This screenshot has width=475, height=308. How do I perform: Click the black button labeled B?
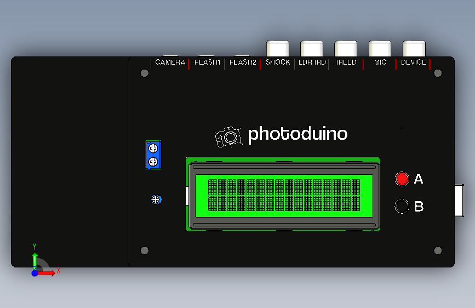402,206
